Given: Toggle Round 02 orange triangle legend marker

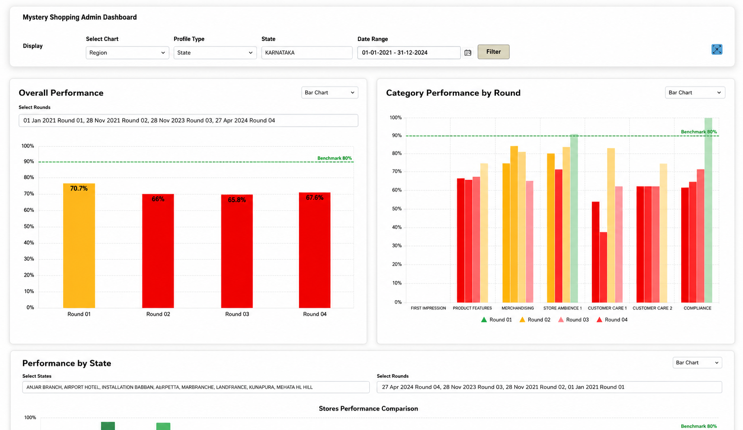Looking at the screenshot, I should pyautogui.click(x=522, y=320).
